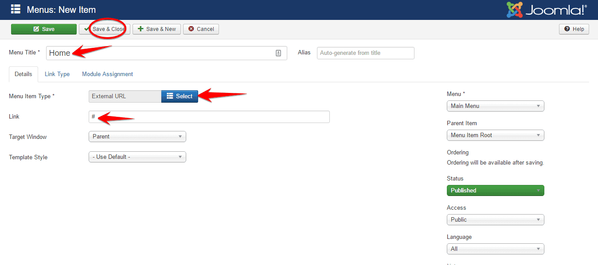Click Save & New plus button

click(156, 29)
